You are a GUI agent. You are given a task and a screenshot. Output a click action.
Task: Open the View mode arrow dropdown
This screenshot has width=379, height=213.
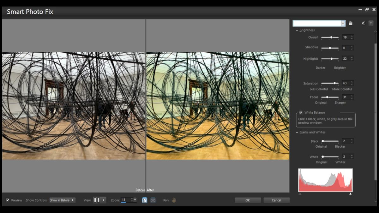coord(103,200)
